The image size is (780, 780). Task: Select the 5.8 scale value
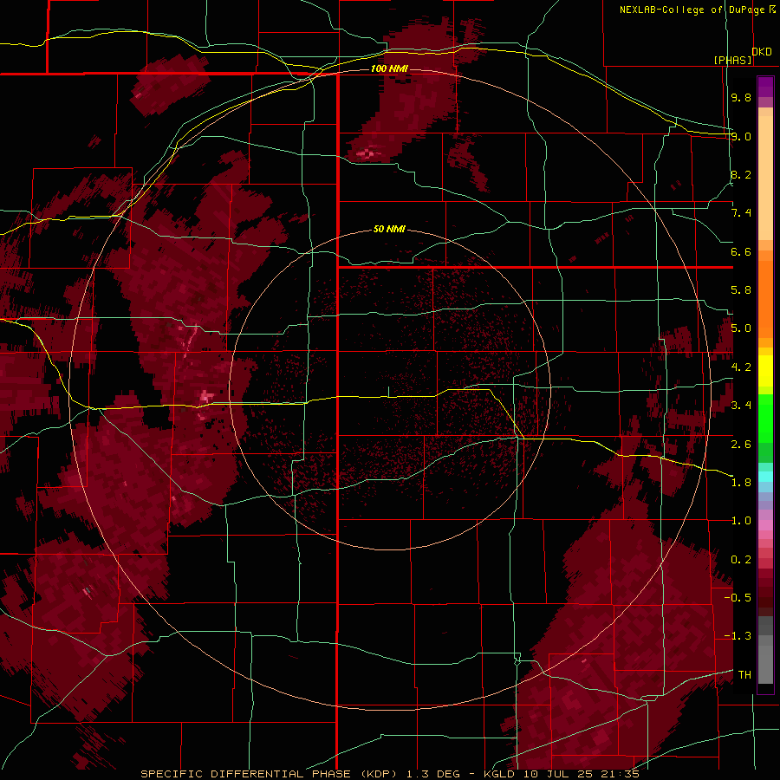point(741,290)
